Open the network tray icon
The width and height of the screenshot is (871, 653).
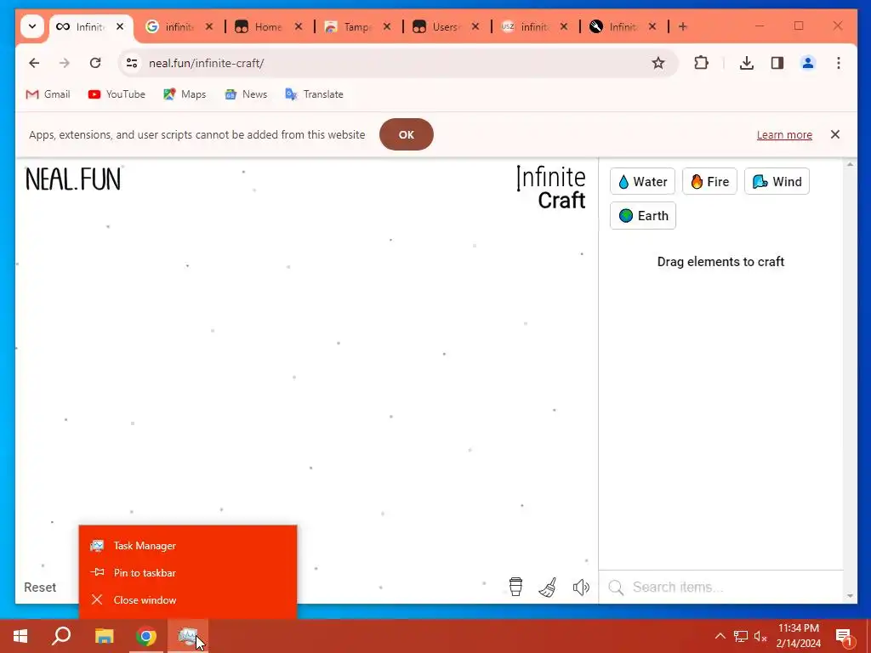pyautogui.click(x=741, y=636)
